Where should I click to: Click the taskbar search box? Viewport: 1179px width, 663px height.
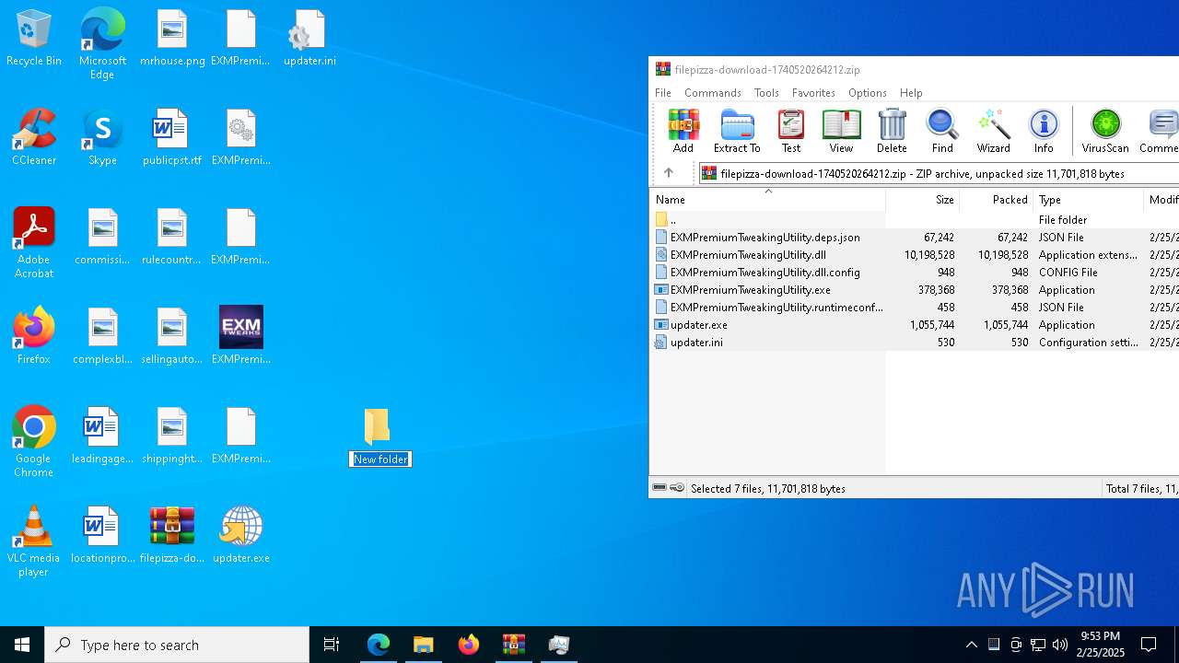177,645
